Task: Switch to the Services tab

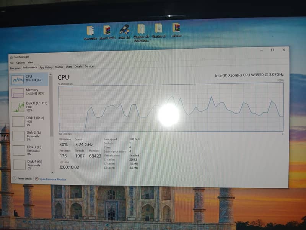Action: [x=90, y=66]
